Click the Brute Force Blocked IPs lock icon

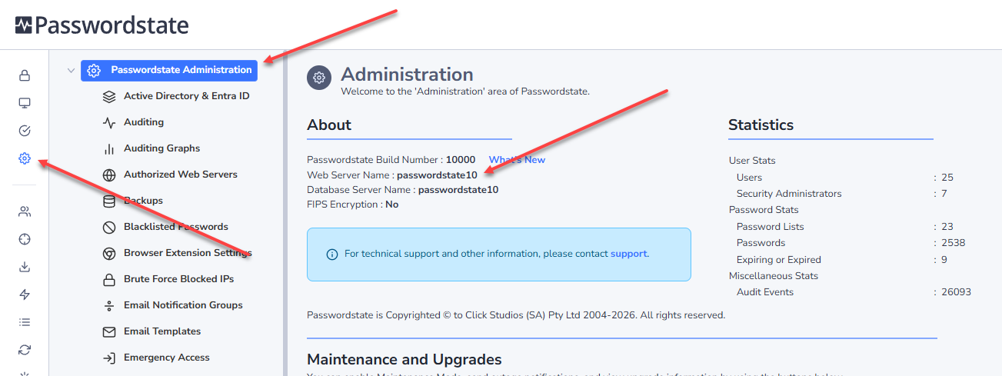click(109, 279)
